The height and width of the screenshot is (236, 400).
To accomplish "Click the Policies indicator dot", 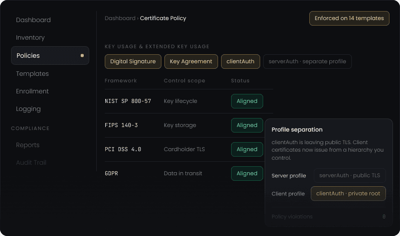I will click(x=82, y=55).
